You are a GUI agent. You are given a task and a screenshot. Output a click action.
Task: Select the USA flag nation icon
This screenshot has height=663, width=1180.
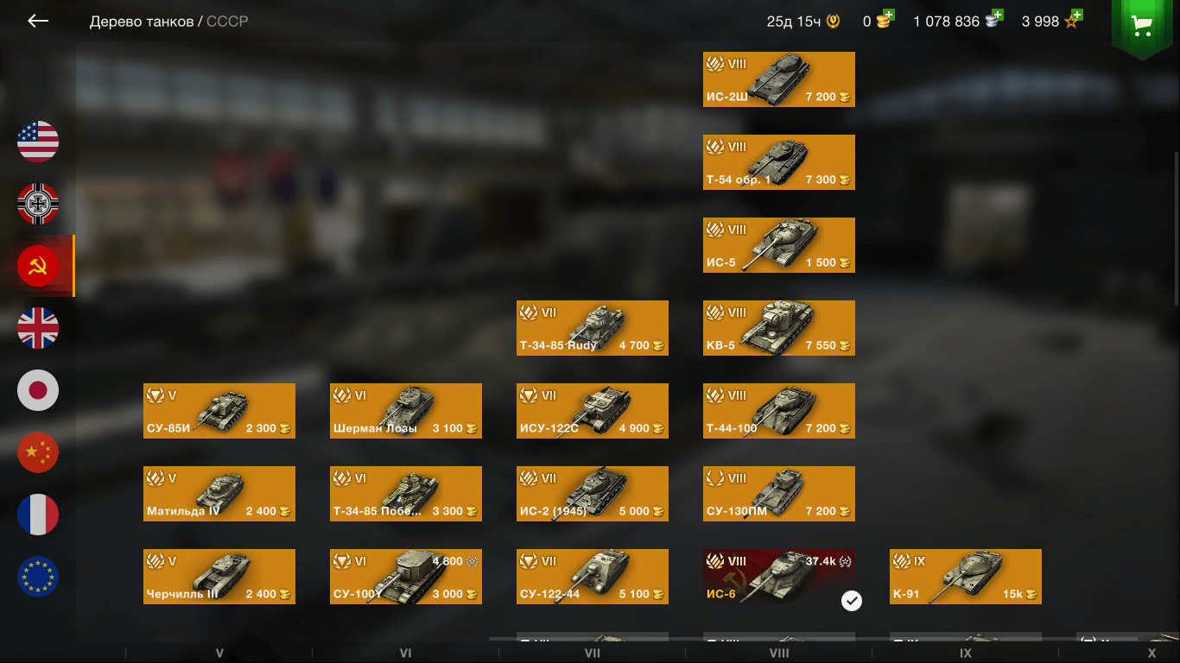(x=38, y=142)
